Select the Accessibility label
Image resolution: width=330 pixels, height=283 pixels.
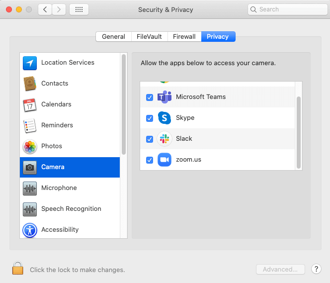point(60,230)
